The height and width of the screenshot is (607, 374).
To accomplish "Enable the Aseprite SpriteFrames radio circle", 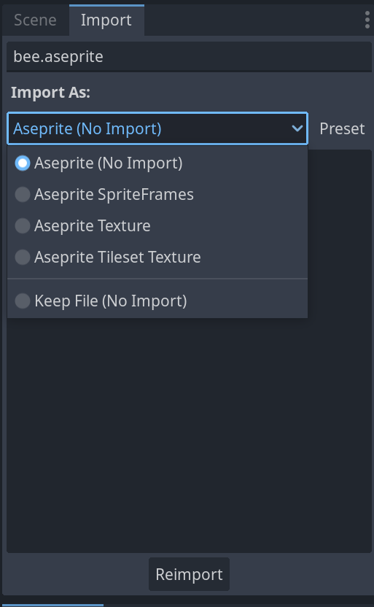I will coord(23,194).
